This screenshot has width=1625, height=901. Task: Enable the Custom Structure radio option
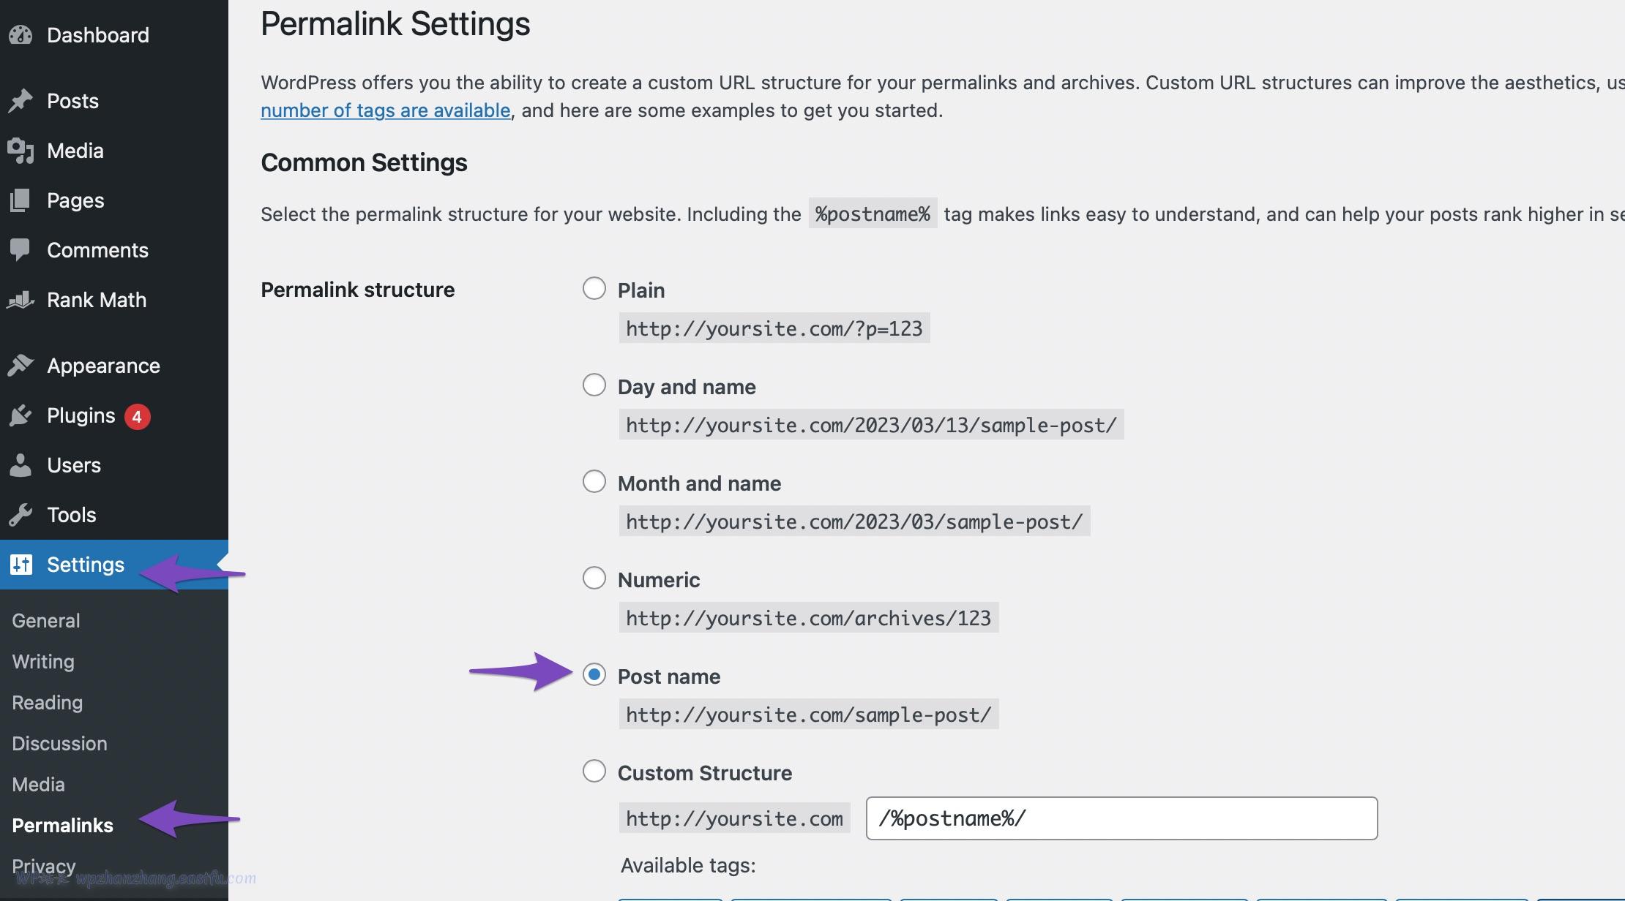coord(594,772)
